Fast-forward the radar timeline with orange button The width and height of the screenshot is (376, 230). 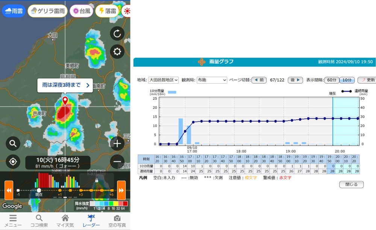121,190
